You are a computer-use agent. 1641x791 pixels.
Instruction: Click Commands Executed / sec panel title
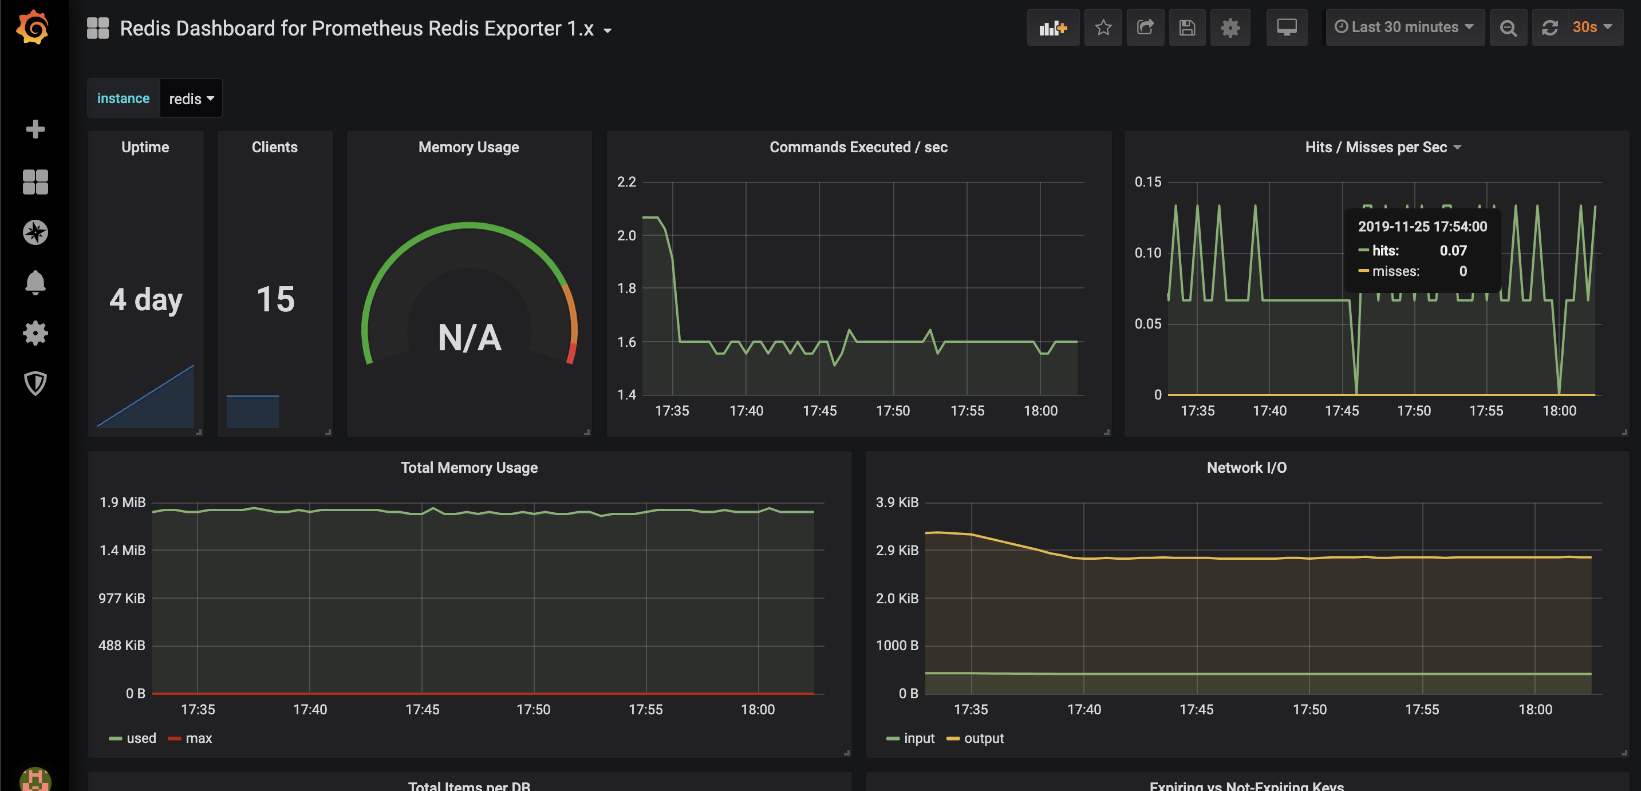tap(859, 147)
